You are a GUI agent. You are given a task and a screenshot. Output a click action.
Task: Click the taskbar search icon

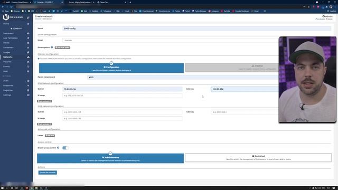(x=7, y=188)
